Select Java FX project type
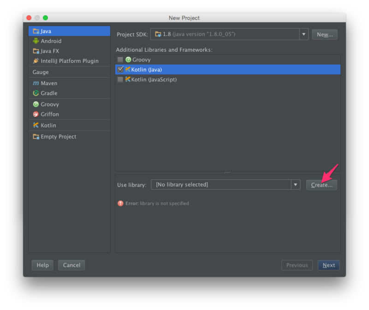Viewport: 369px width, 310px height. pos(69,51)
